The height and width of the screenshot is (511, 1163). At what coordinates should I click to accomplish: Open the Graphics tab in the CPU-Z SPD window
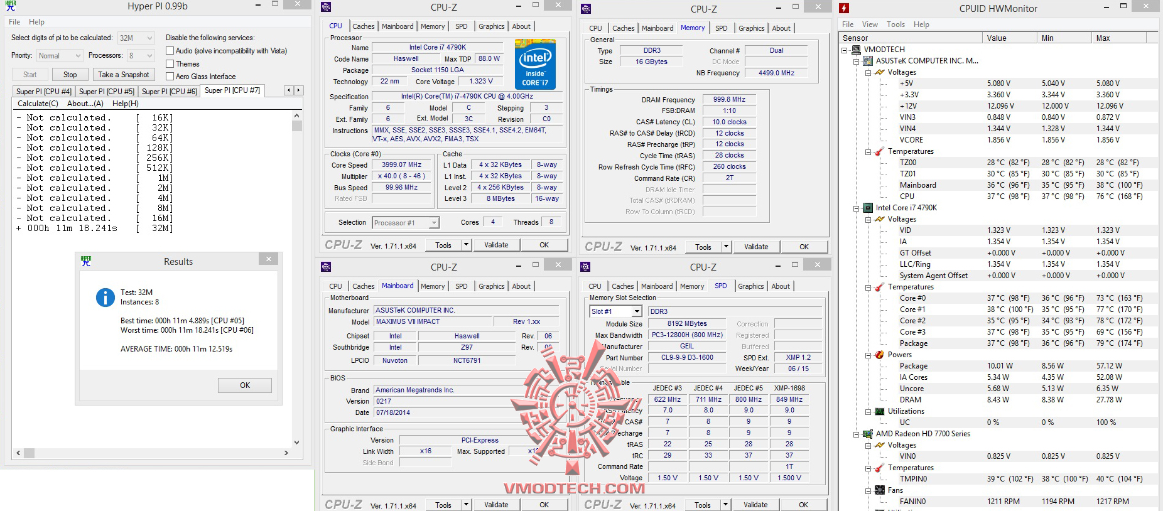coord(751,286)
